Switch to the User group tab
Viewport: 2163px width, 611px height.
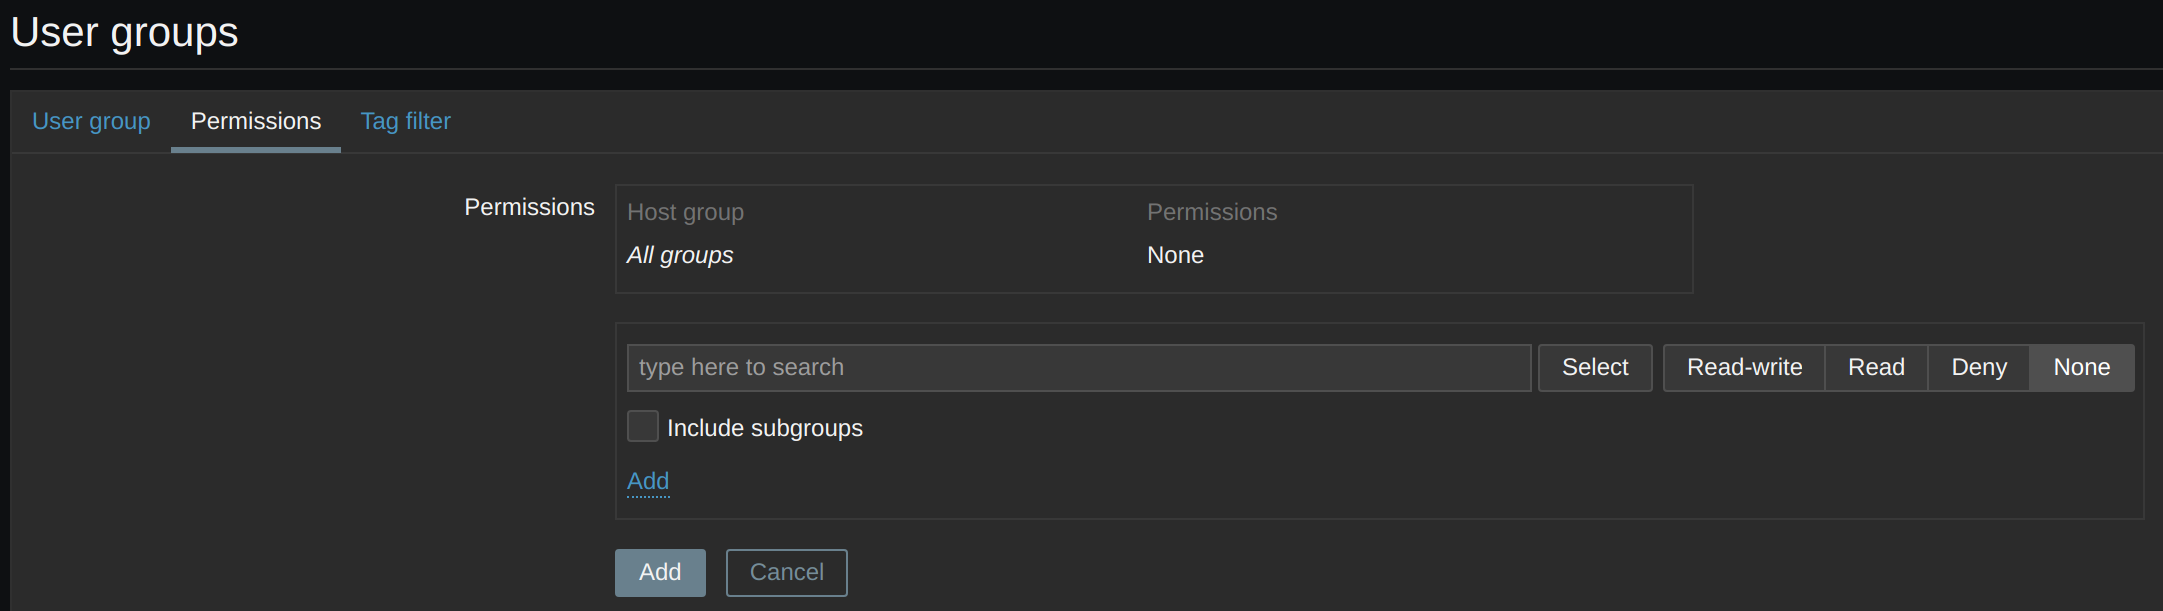(91, 121)
